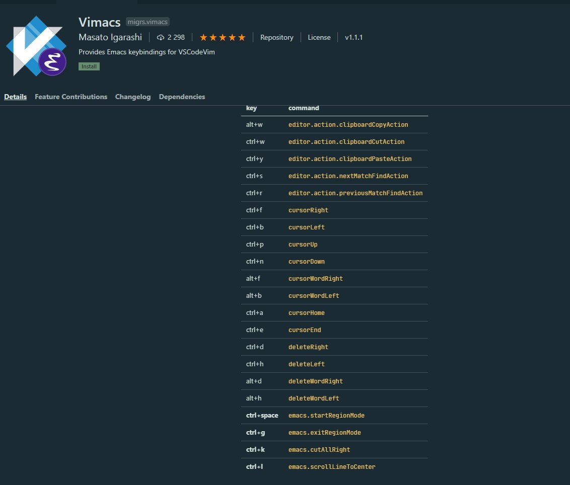Viewport: 570px width, 485px height.
Task: Click the migrs.vimacs extension identifier
Action: point(148,22)
